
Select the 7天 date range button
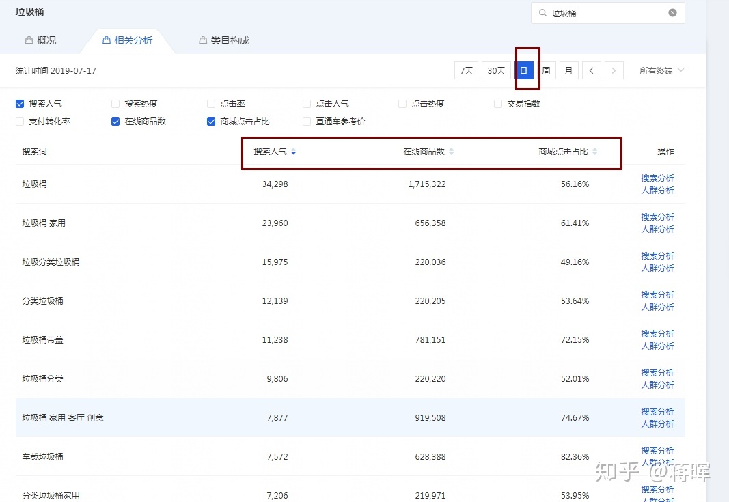click(466, 70)
